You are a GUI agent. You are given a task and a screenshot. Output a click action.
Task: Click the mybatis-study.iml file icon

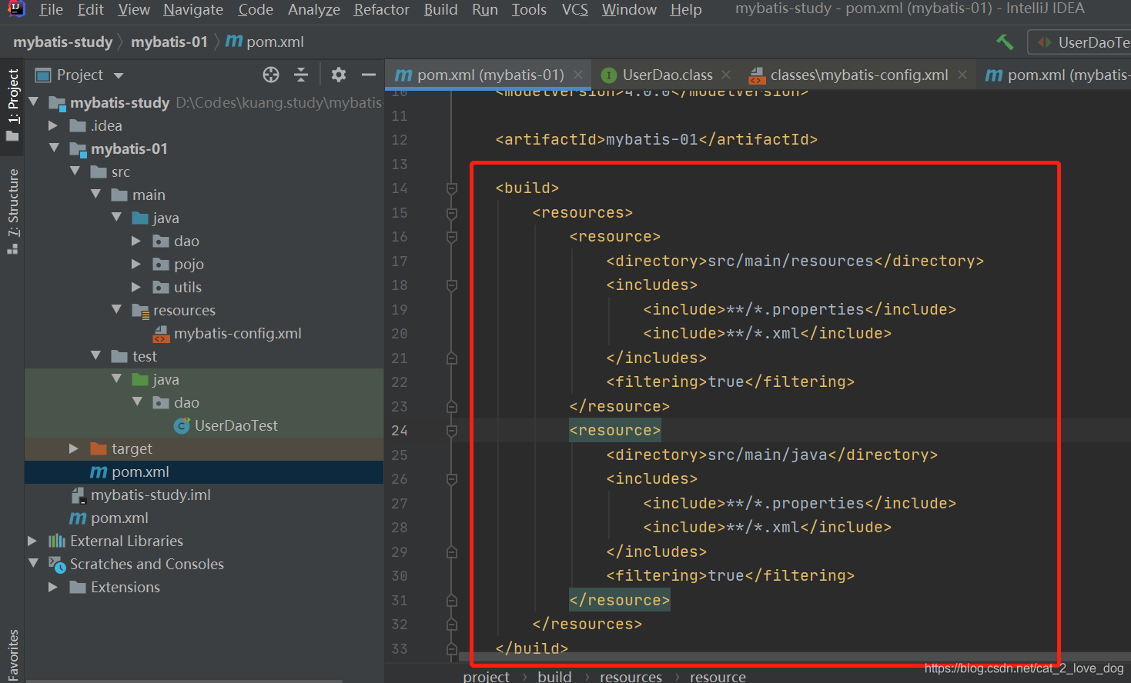pyautogui.click(x=78, y=495)
